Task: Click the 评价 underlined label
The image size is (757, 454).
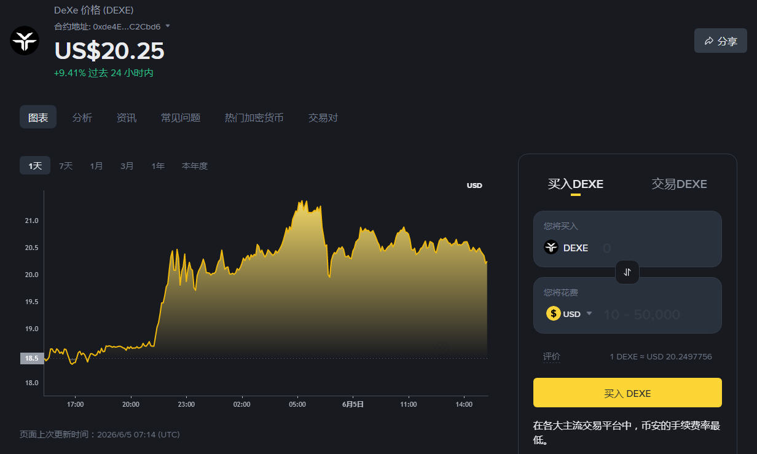Action: [552, 356]
